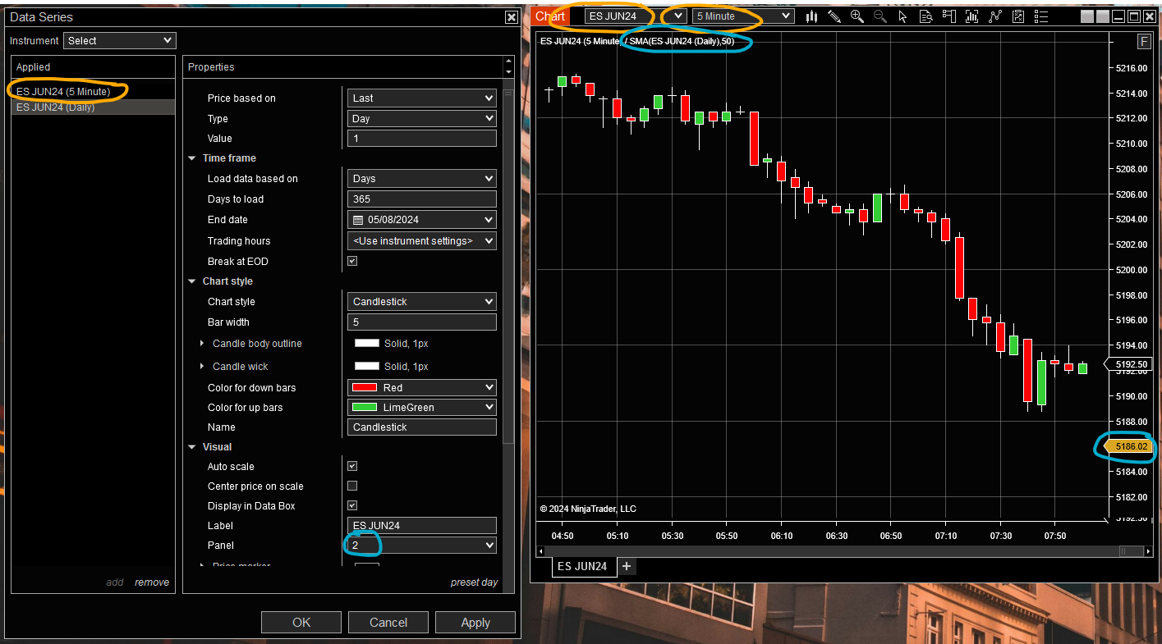This screenshot has height=644, width=1162.
Task: Open chart Properties list icon
Action: (1041, 16)
